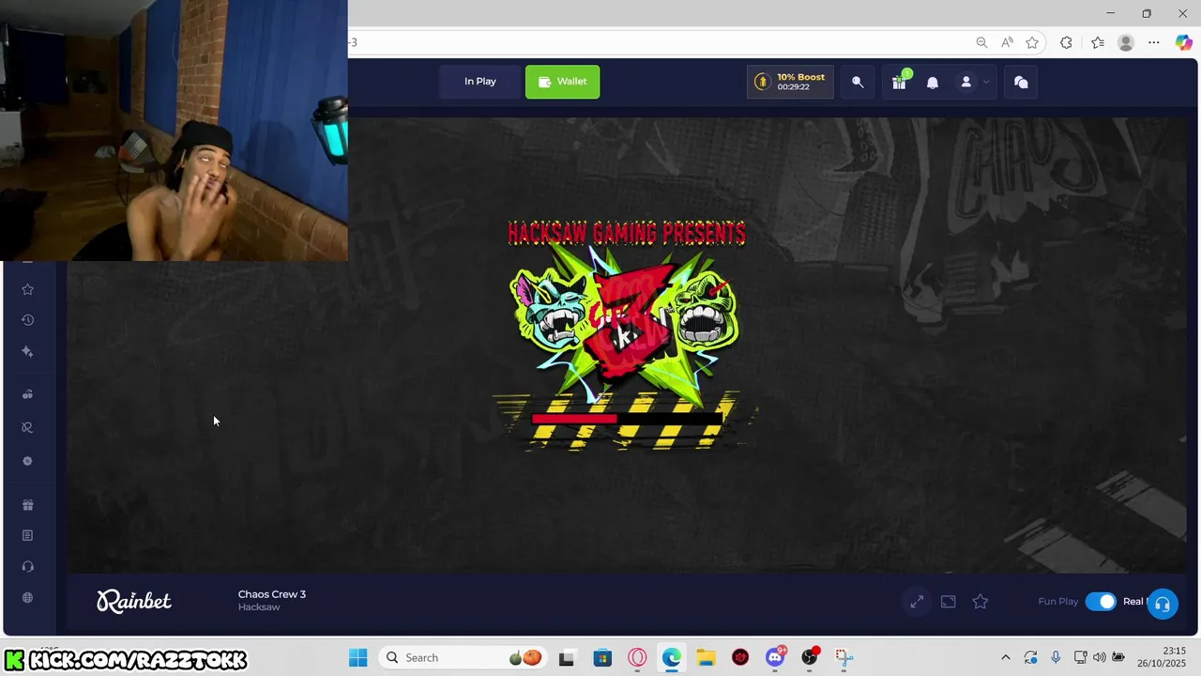Open the chat bubbles panel
1201x676 pixels.
click(x=1021, y=83)
